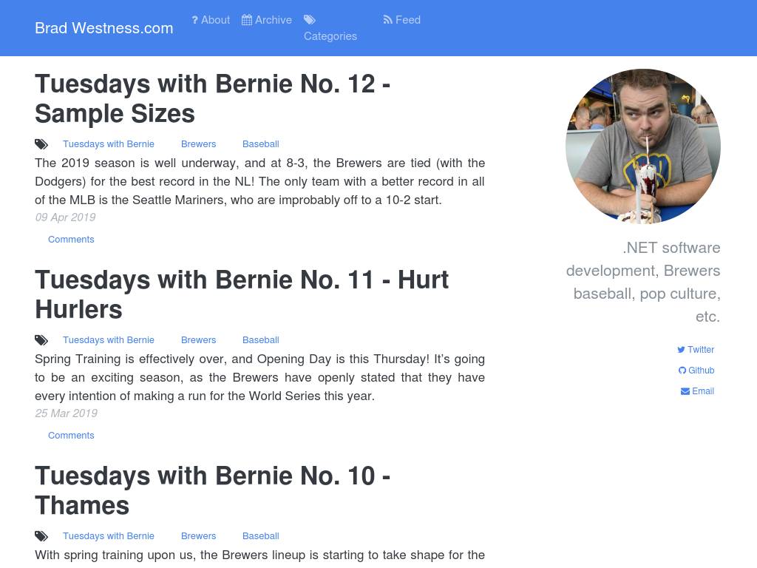Click the Twitter bird icon in sidebar
757x568 pixels.
coord(681,350)
